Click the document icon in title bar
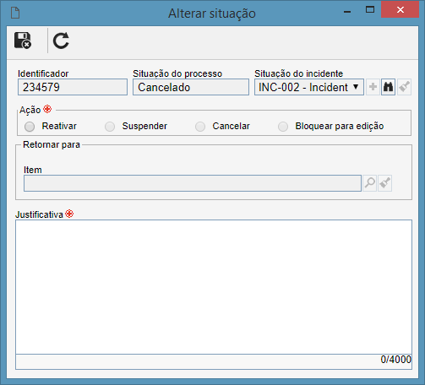This screenshot has height=385, width=425. point(15,13)
